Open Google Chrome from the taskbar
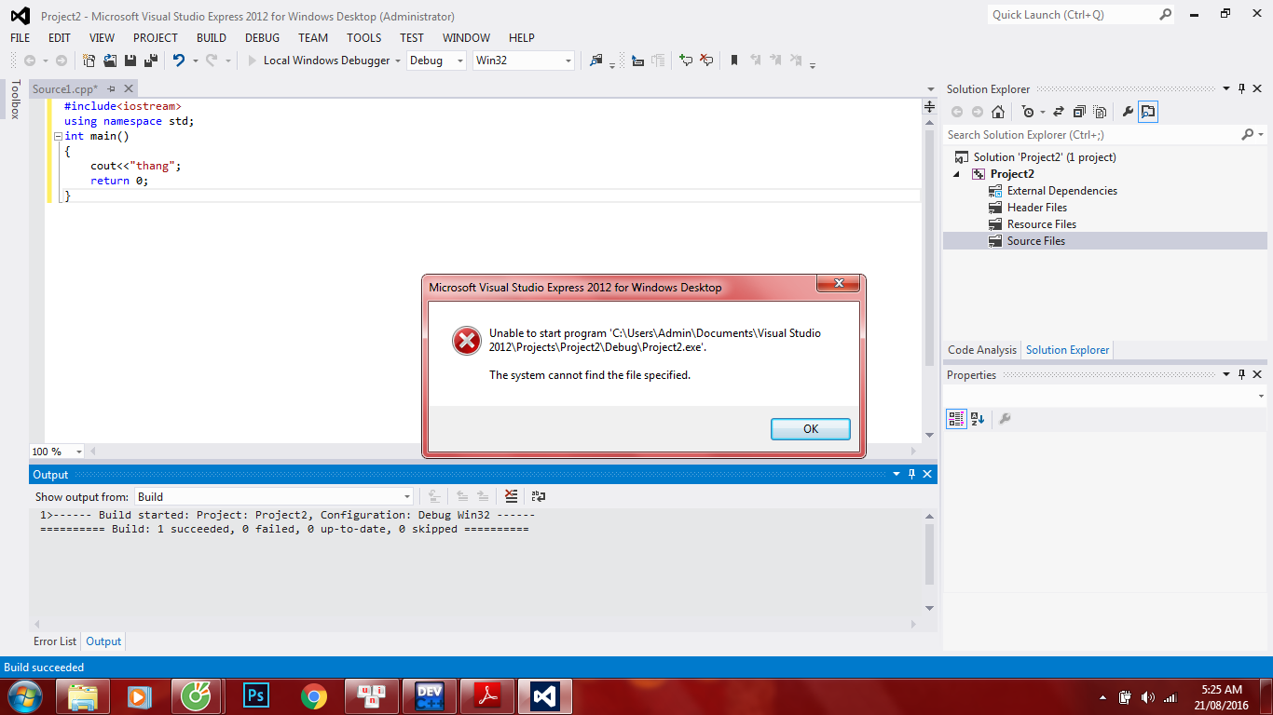 (x=314, y=696)
